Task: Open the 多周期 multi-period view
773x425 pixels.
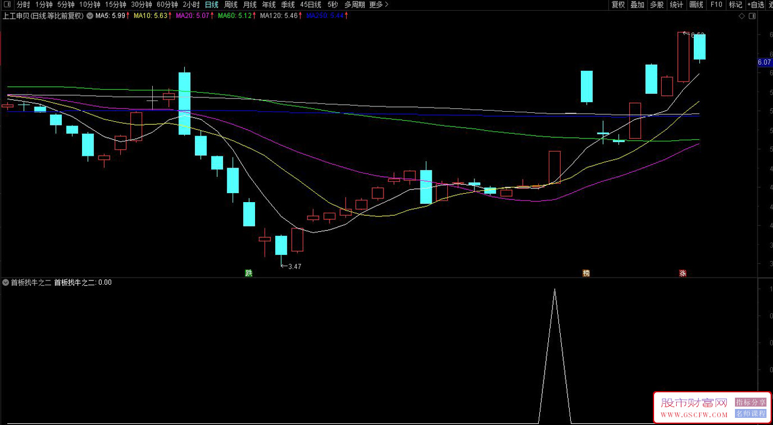Action: coord(354,4)
